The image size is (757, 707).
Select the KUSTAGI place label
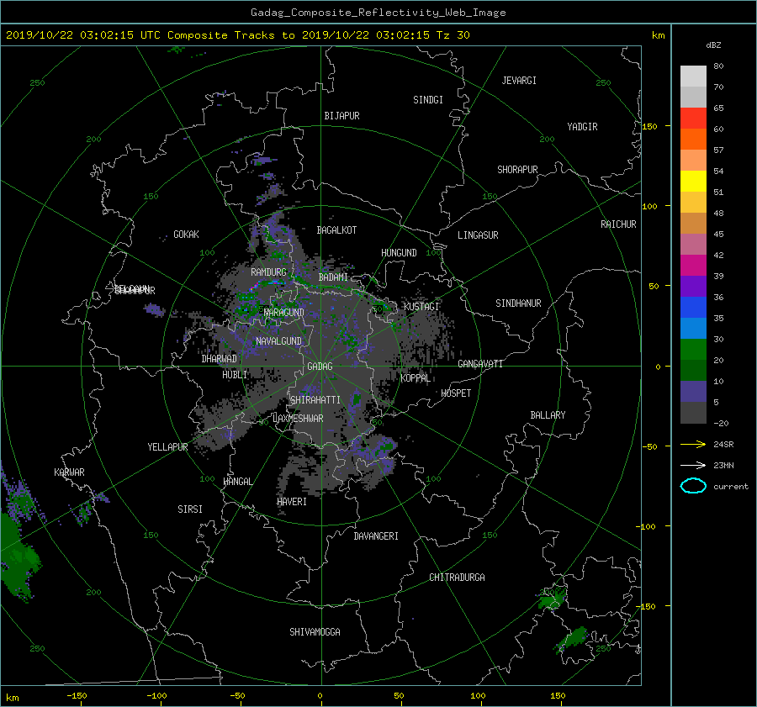(421, 307)
